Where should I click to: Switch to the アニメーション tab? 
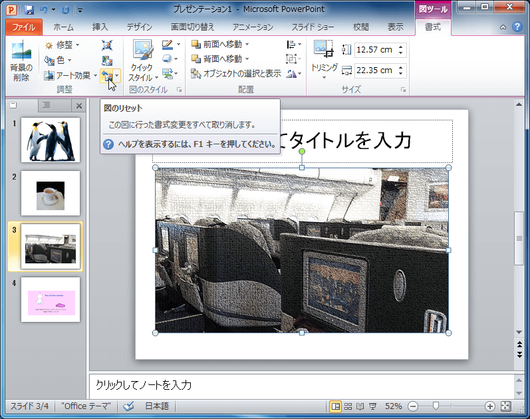253,27
